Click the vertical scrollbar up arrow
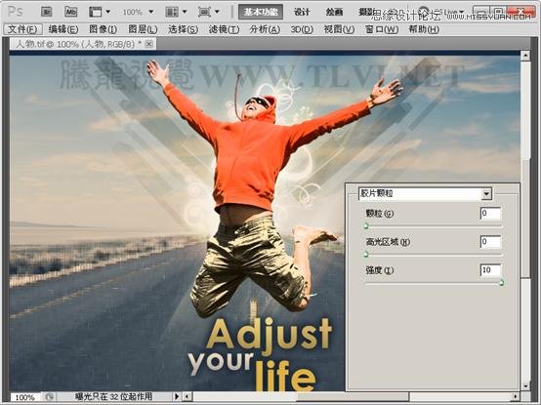The image size is (541, 405). click(525, 56)
